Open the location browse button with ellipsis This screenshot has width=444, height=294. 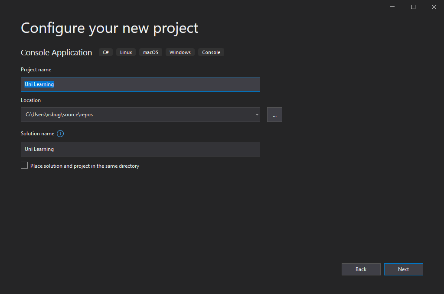(274, 115)
